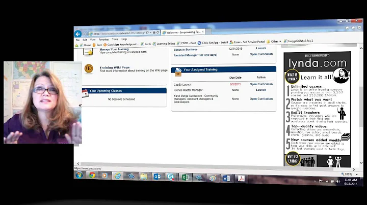Select the Welcome - Empowering Pe... tab

(183, 32)
